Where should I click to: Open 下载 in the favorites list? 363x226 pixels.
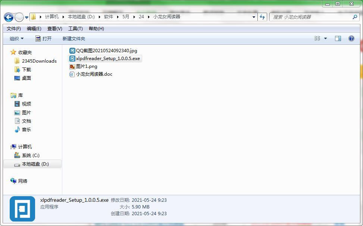coord(26,70)
